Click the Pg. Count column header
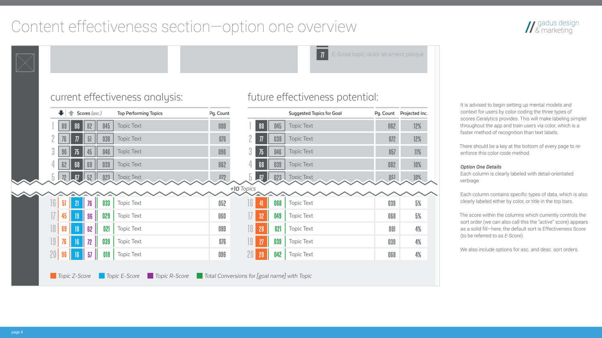 coord(219,113)
